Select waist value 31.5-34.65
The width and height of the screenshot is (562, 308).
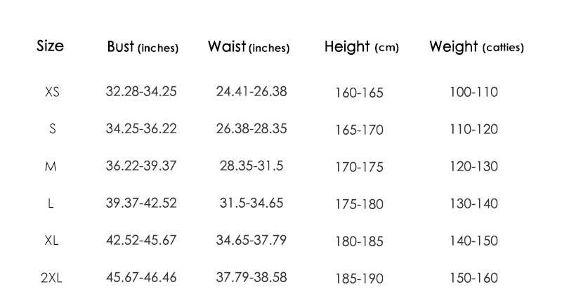(251, 203)
